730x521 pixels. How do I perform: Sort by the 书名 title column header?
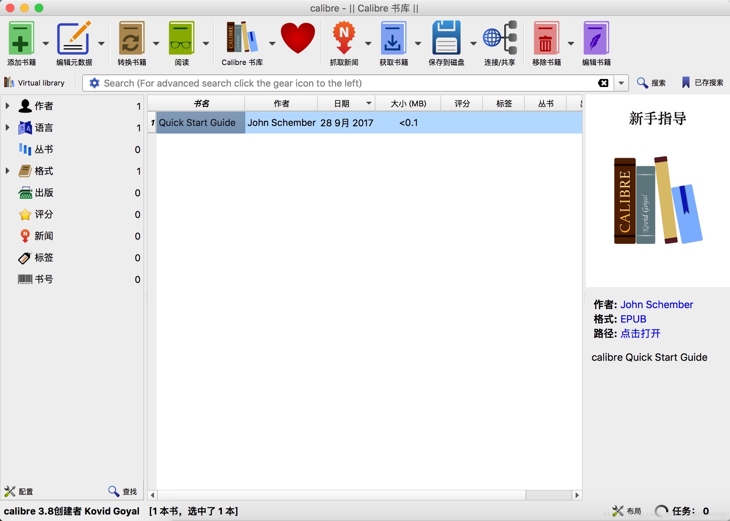(201, 104)
